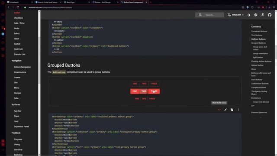Viewport: 277px width, 156px height.
Task: Open the GitHub repository icon in header
Action: (x=270, y=15)
